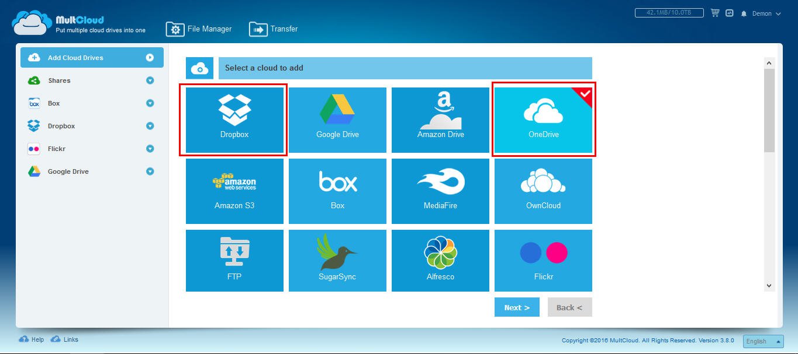Image resolution: width=798 pixels, height=354 pixels.
Task: Open the shopping cart icon
Action: [x=715, y=13]
